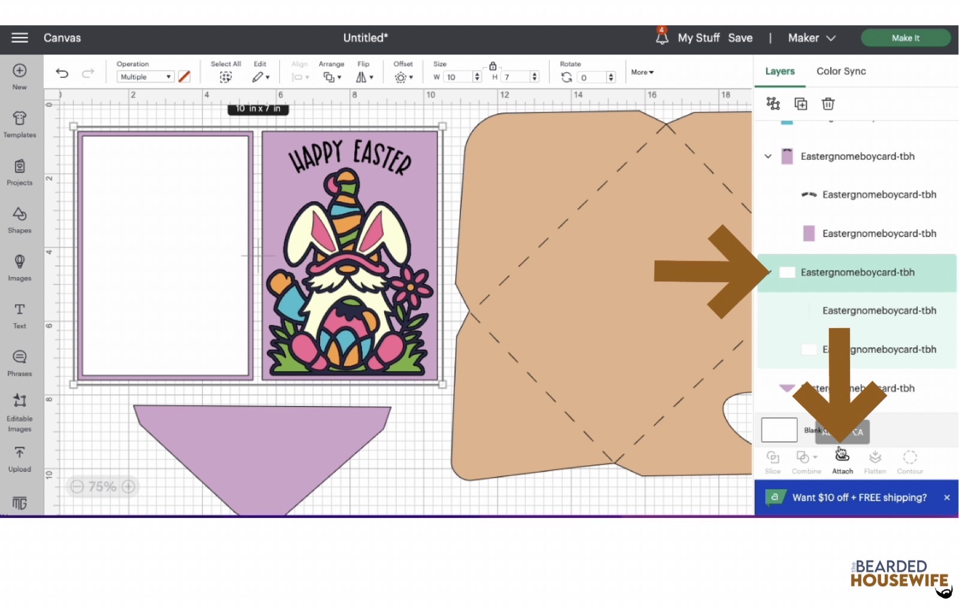The height and width of the screenshot is (609, 959).
Task: Click the operation color swatch with red slash
Action: point(185,77)
